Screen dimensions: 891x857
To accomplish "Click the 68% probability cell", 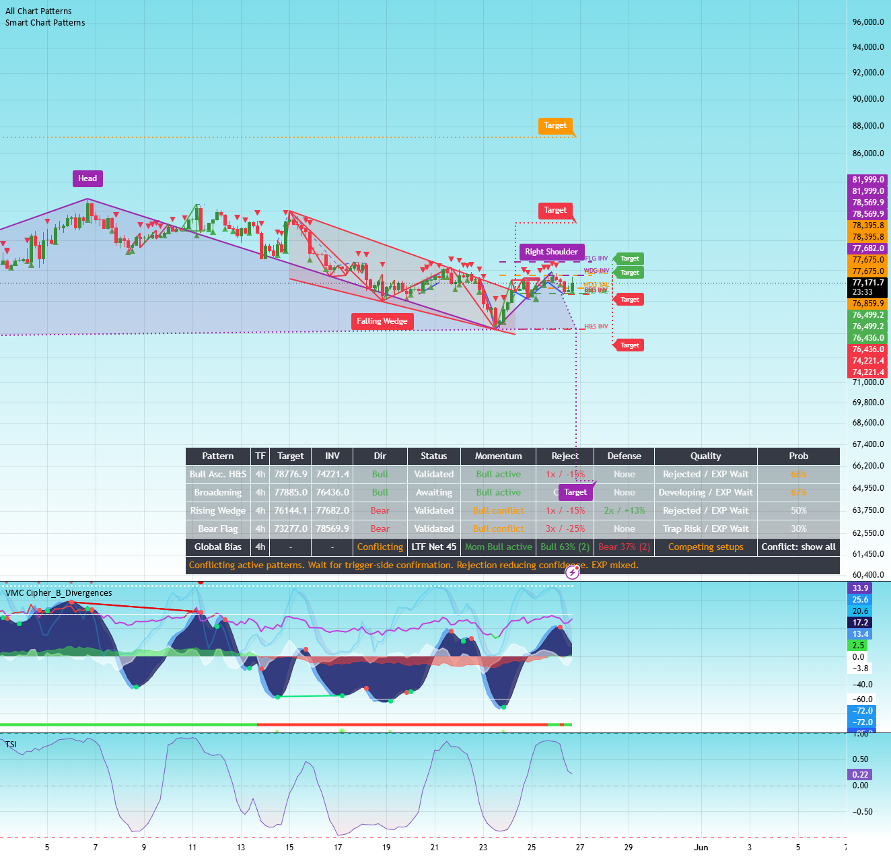I will 799,474.
